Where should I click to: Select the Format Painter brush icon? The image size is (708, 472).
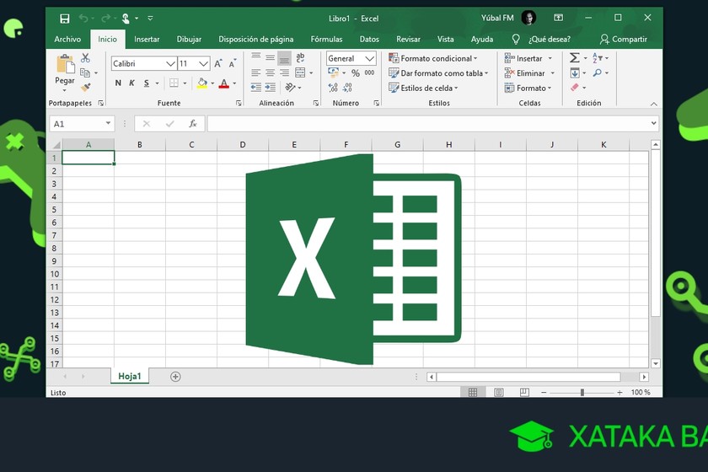pos(85,86)
